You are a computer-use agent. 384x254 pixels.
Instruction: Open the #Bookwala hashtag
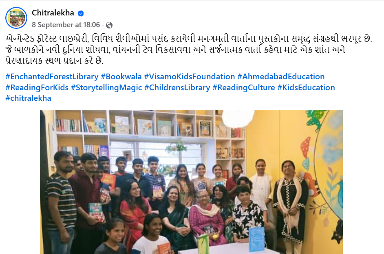[121, 77]
